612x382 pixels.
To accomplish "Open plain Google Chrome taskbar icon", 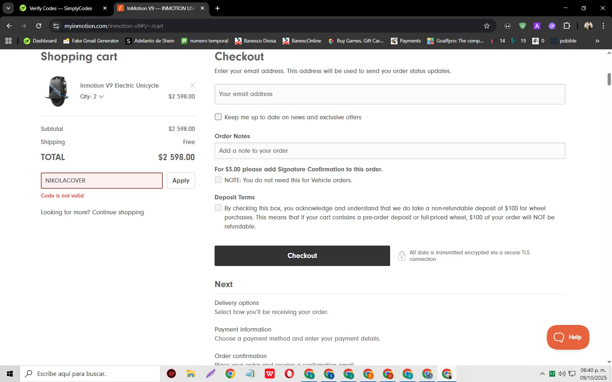I will [230, 373].
